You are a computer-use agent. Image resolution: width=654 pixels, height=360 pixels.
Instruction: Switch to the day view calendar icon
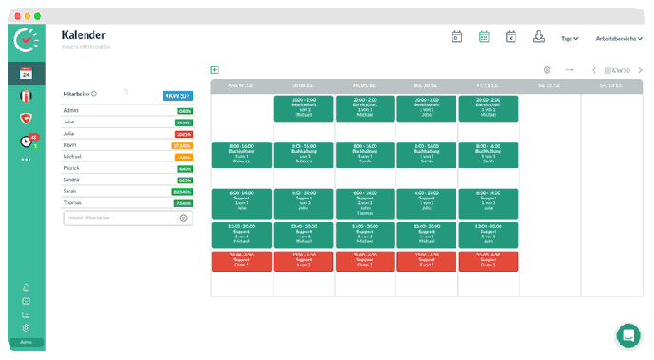point(456,37)
